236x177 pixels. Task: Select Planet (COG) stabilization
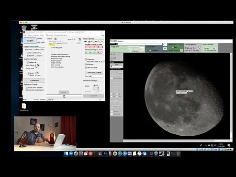[x=39, y=50]
